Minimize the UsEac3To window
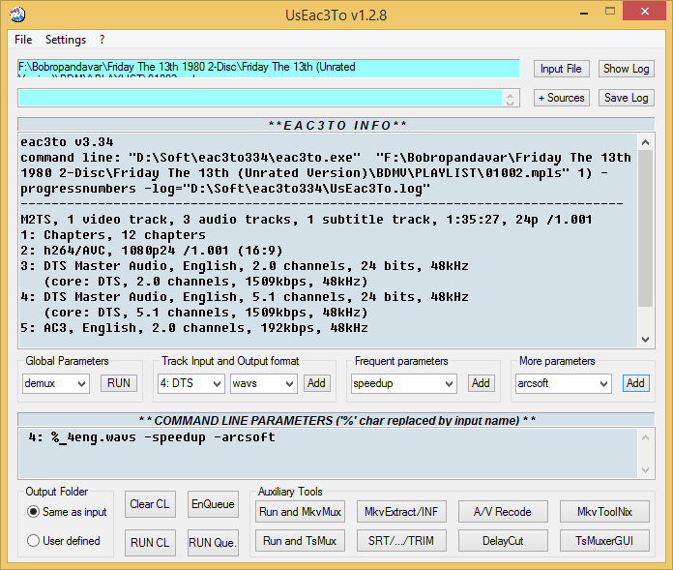The image size is (673, 570). pos(584,13)
